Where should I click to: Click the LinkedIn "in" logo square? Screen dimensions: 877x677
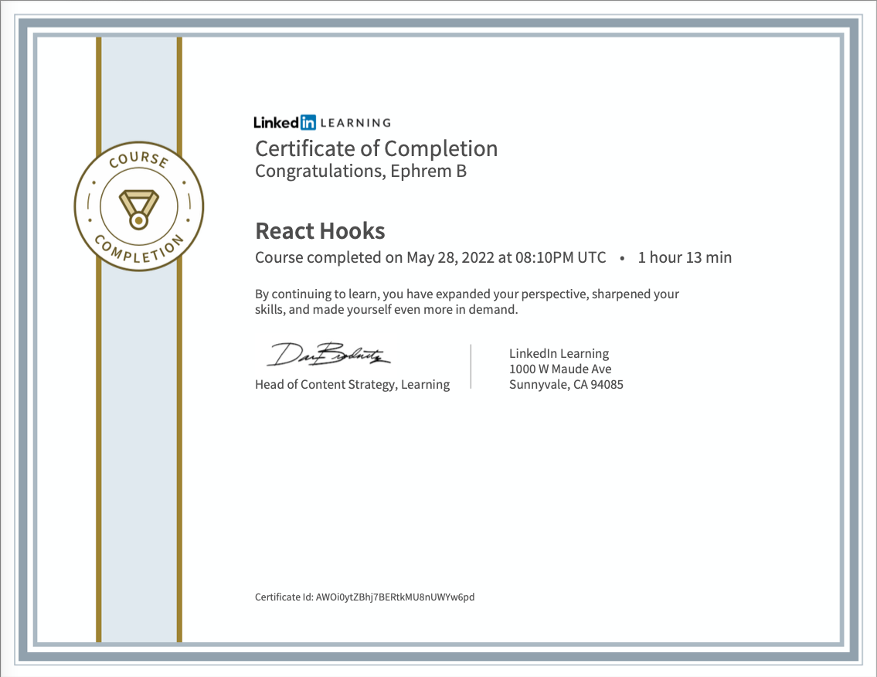click(308, 122)
